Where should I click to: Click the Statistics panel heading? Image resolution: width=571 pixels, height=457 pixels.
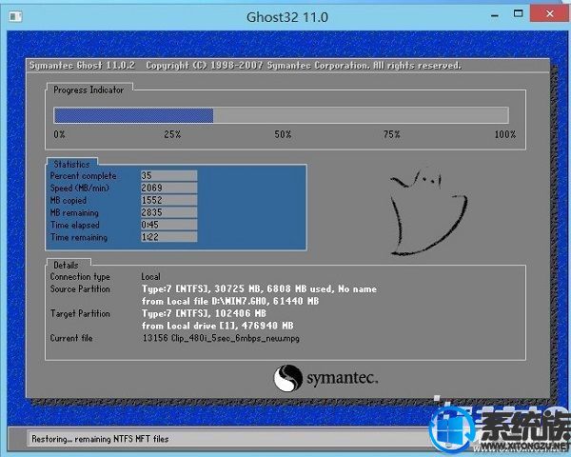point(71,164)
